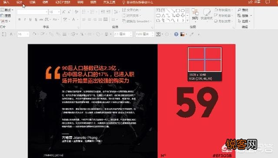The image size is (278, 158).
Task: Toggle text Shadow (S) formatting
Action: [x=36, y=20]
